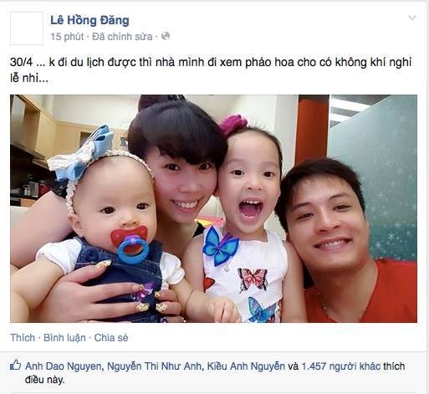
Task: Open the post options chevron dropdown
Action: pos(412,18)
